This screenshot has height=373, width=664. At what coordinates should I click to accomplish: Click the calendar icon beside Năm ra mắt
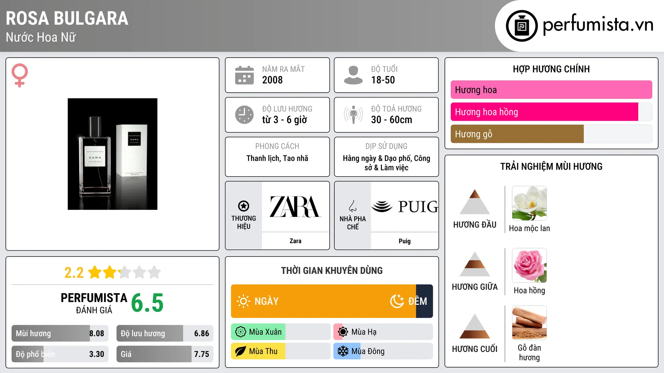click(x=244, y=75)
